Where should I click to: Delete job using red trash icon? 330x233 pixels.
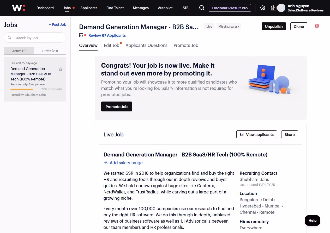tap(317, 26)
